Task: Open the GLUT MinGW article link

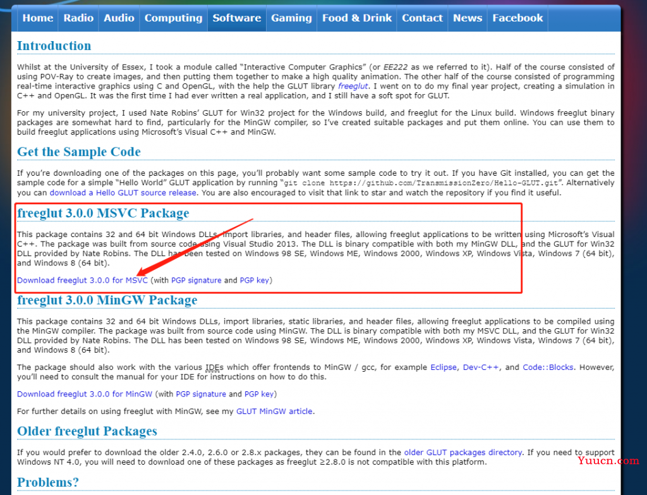Action: click(x=274, y=412)
